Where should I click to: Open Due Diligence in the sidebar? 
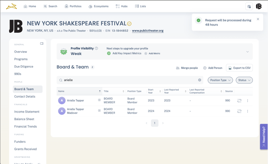point(24,67)
